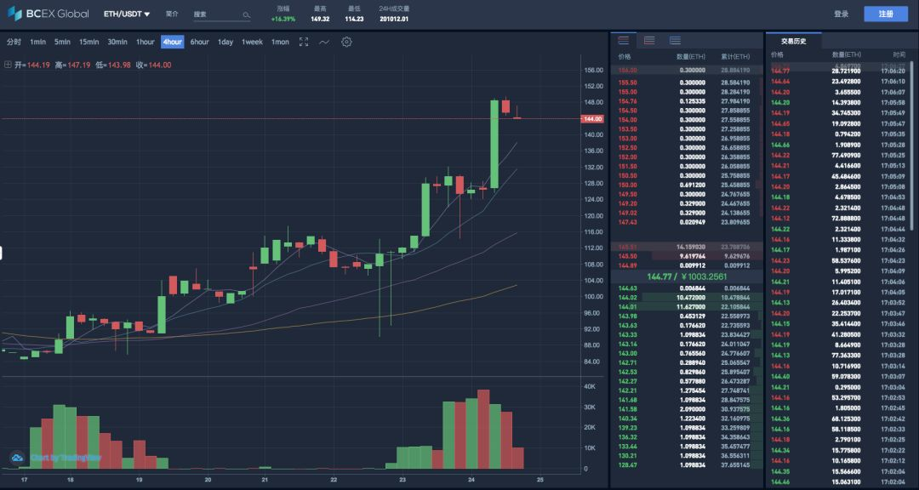Image resolution: width=919 pixels, height=490 pixels.
Task: Select the 4hour timeframe
Action: pyautogui.click(x=172, y=42)
